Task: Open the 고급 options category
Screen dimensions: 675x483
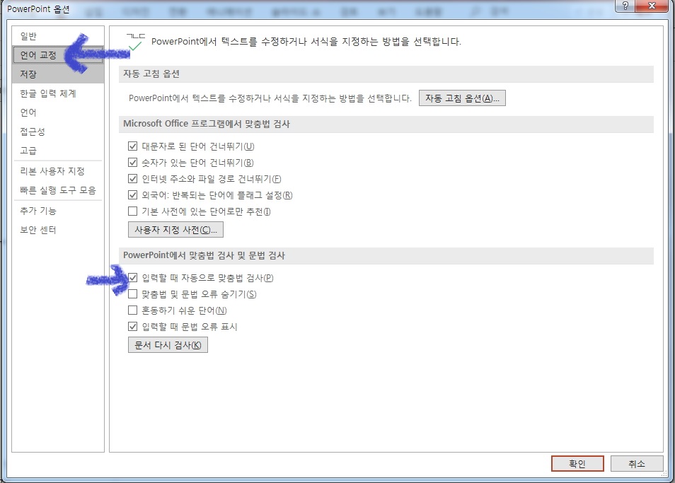Action: pos(58,150)
